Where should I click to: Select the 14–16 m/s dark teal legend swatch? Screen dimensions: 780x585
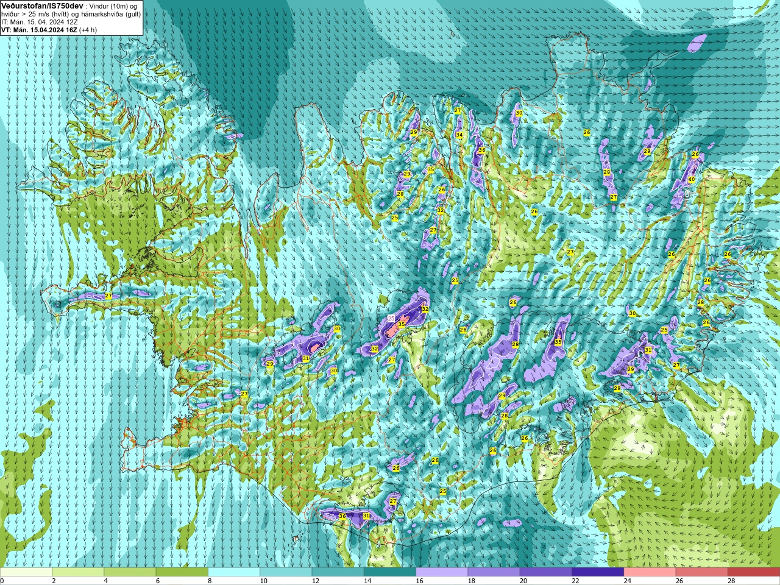390,572
